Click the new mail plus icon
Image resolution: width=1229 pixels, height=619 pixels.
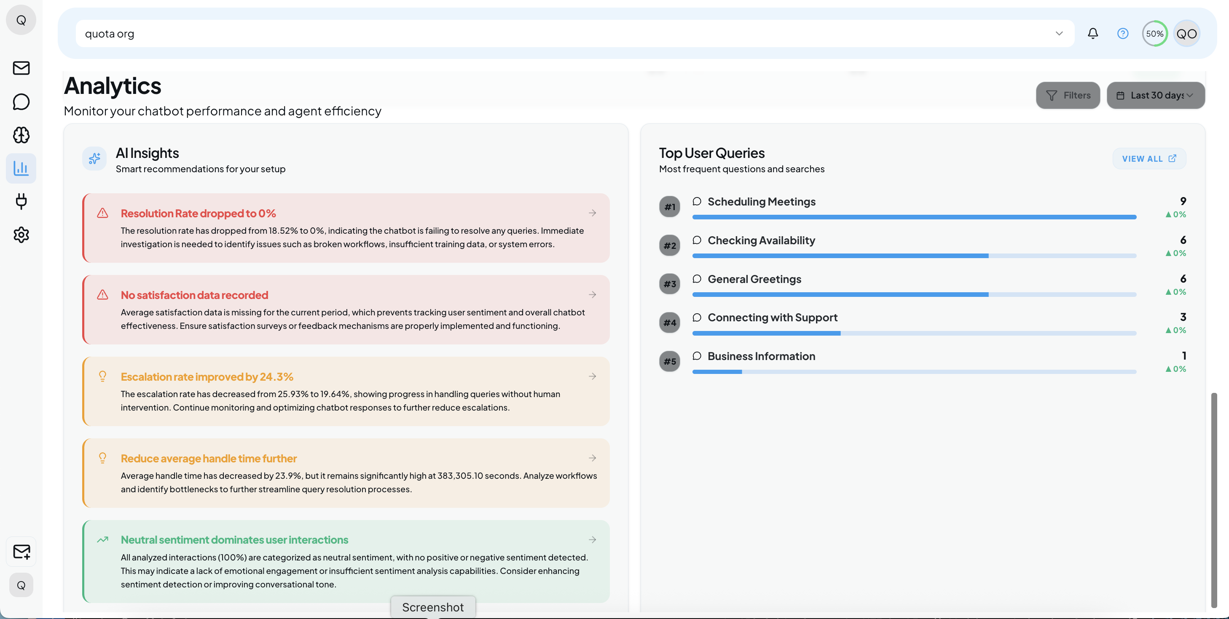pyautogui.click(x=21, y=551)
